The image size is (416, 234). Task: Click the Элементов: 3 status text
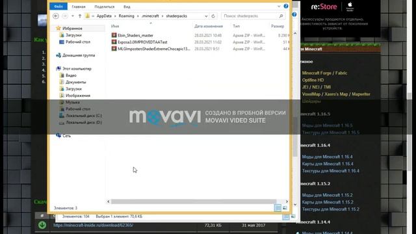click(65, 208)
